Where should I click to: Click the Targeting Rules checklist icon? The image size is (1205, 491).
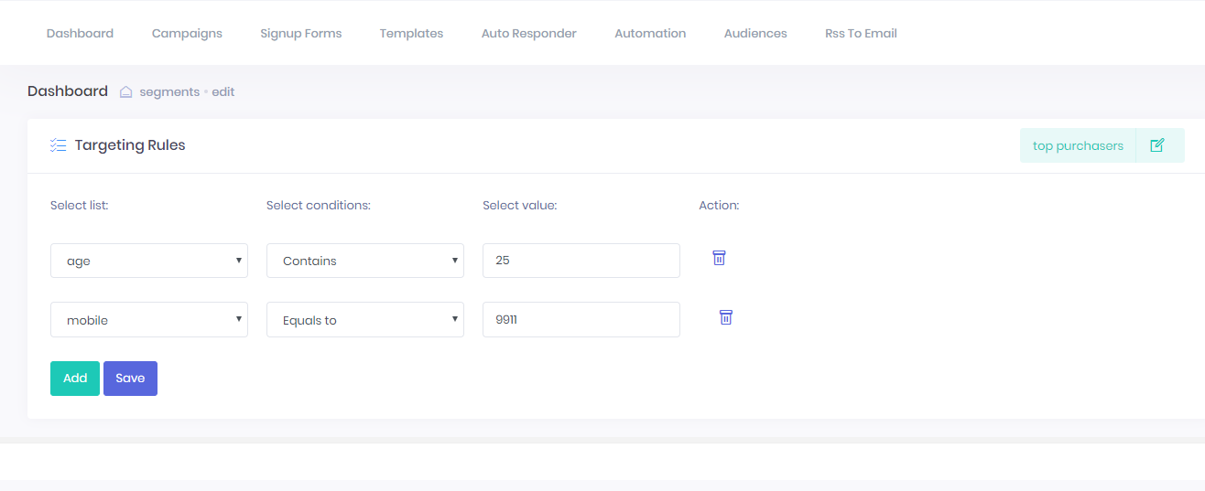click(x=58, y=145)
